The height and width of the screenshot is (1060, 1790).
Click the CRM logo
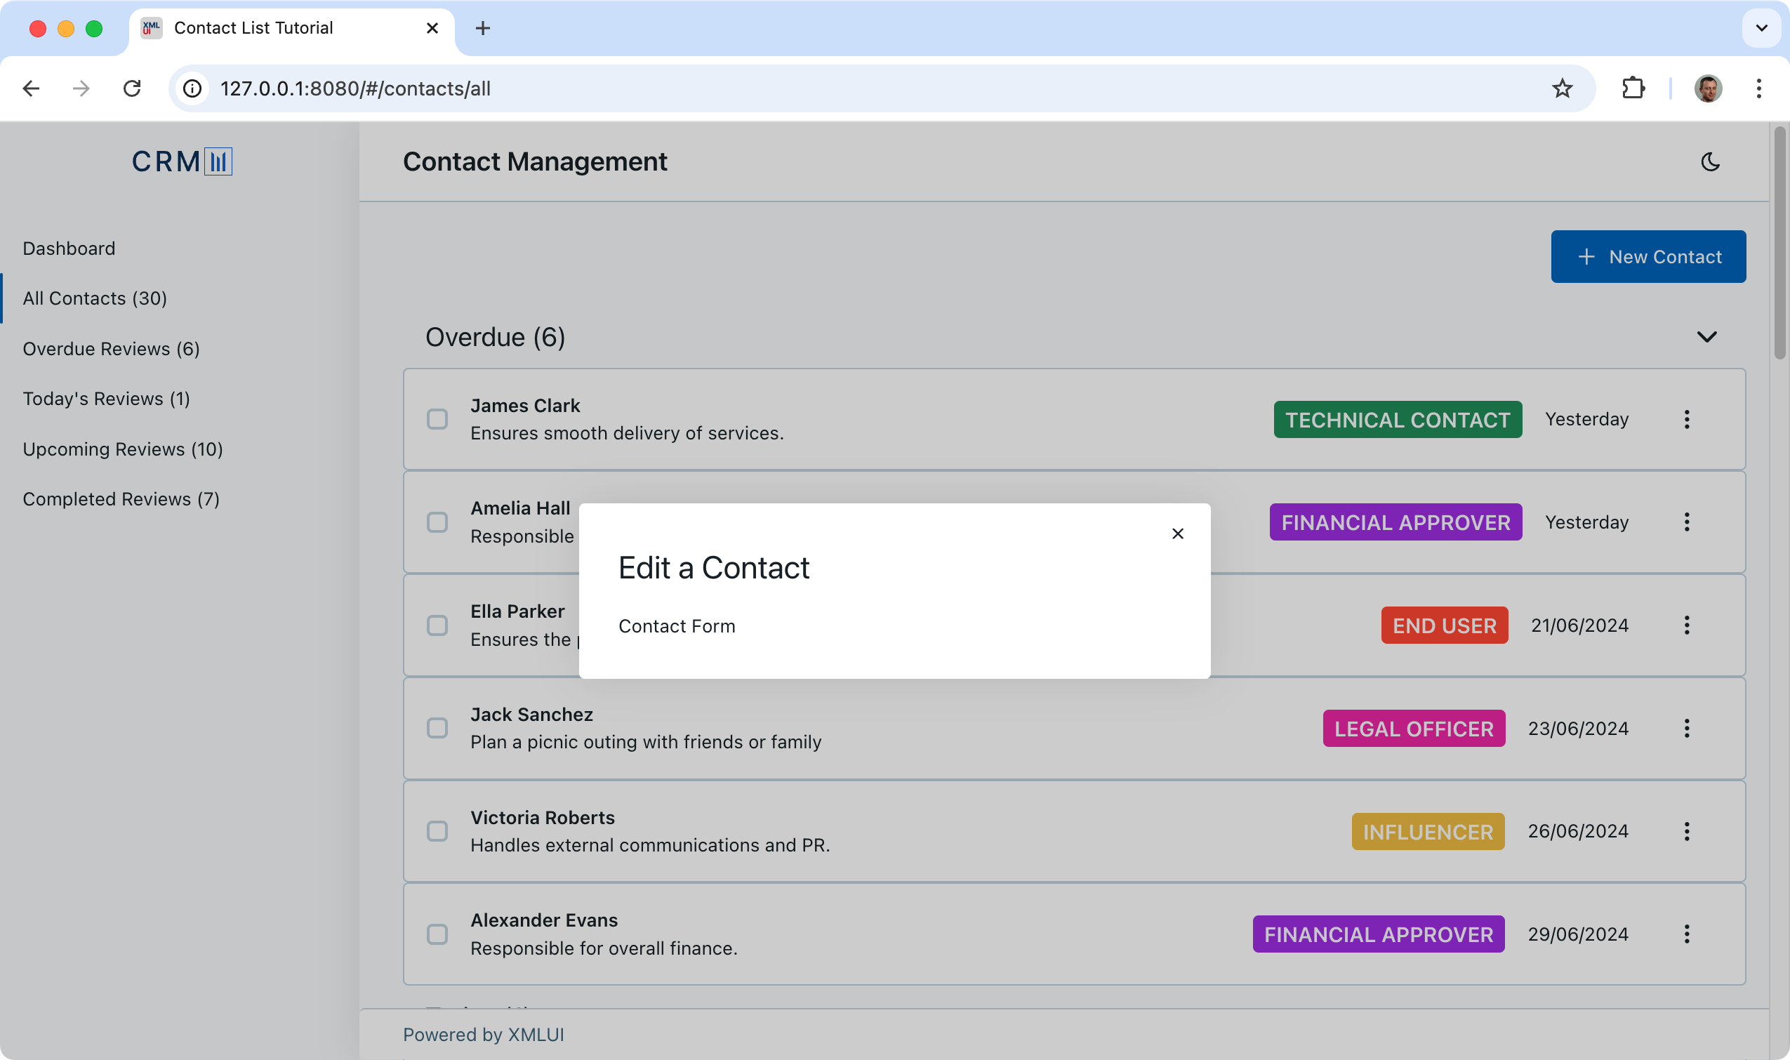tap(181, 161)
